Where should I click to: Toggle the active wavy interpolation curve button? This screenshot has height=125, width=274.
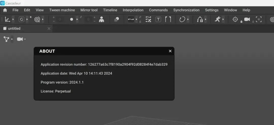(131, 19)
